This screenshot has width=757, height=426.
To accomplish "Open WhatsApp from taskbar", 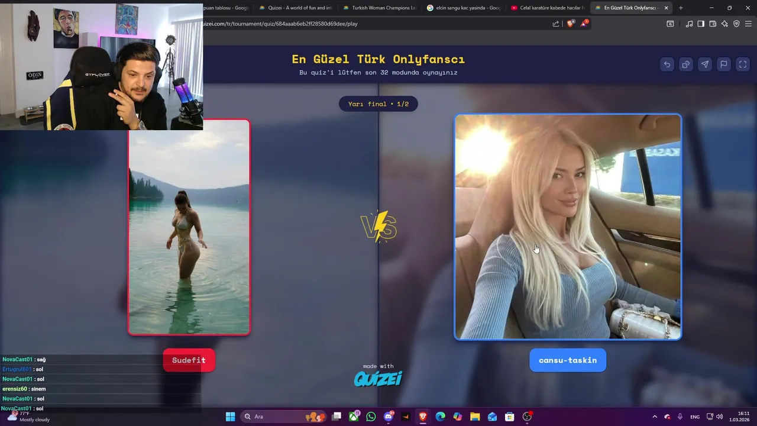I will click(371, 417).
